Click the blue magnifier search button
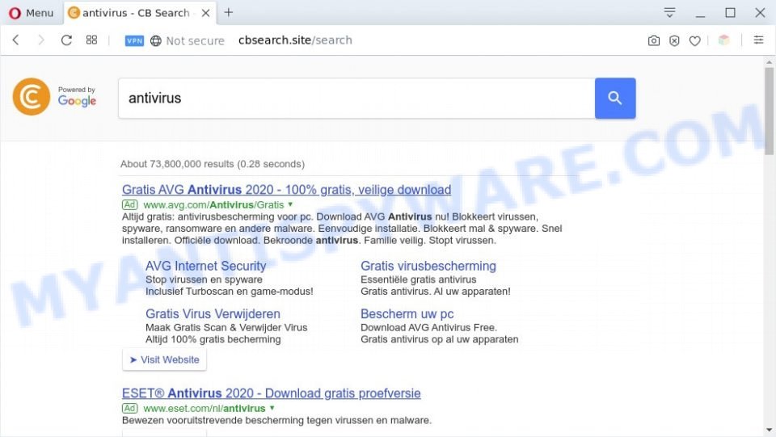776x437 pixels. coord(615,98)
